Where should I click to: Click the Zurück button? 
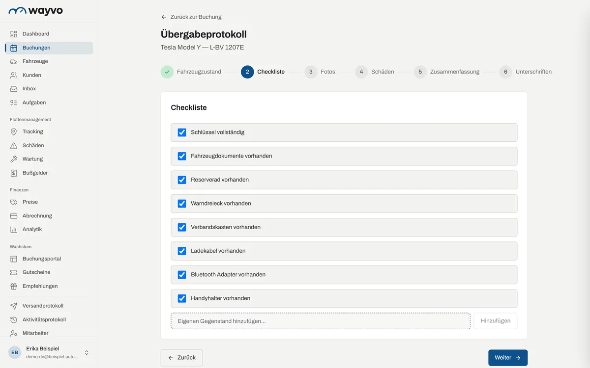181,358
